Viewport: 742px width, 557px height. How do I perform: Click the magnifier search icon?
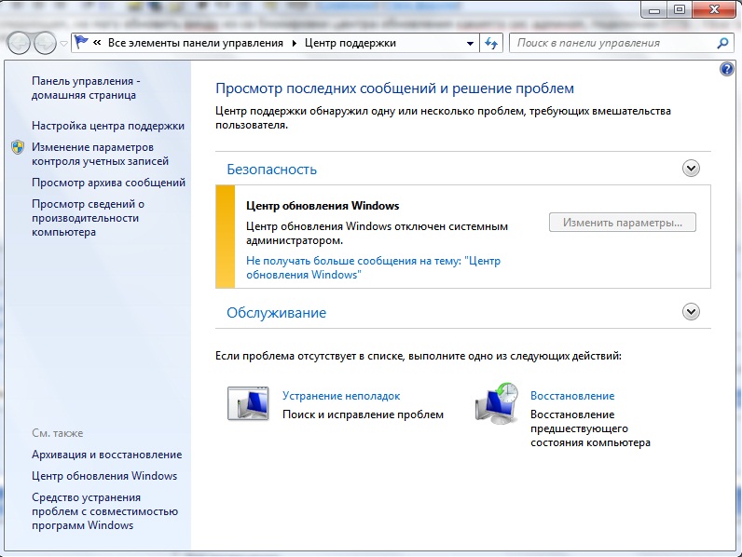coord(722,43)
